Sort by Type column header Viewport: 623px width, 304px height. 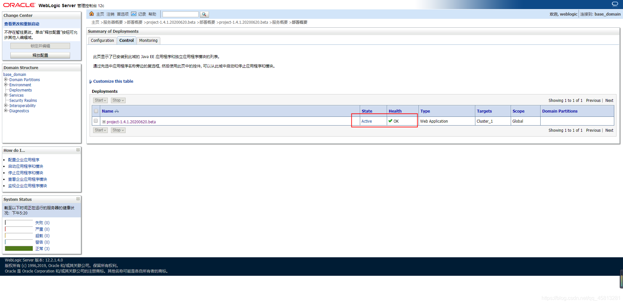click(425, 111)
